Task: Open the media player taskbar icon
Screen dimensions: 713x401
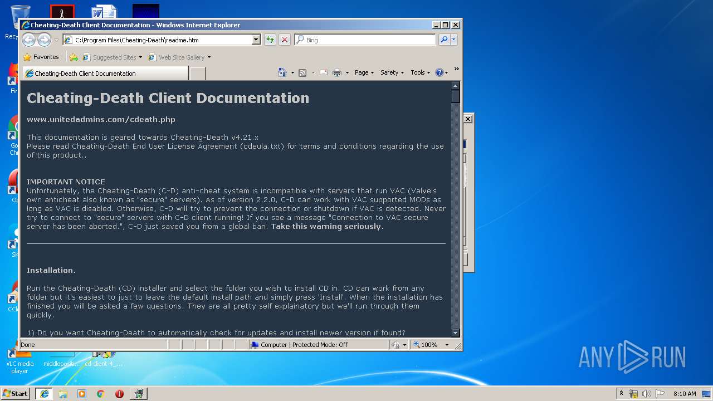Action: point(82,394)
